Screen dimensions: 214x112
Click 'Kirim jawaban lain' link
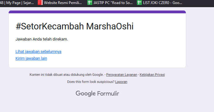click(31, 58)
